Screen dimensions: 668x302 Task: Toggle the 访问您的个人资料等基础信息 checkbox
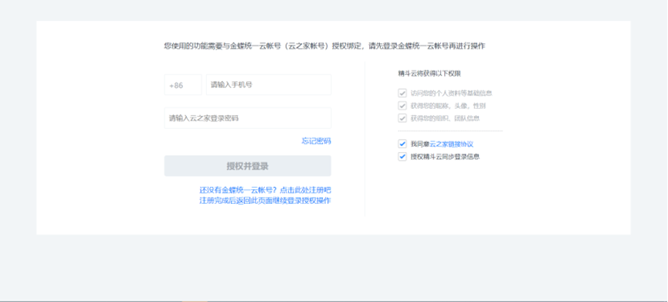click(x=402, y=93)
